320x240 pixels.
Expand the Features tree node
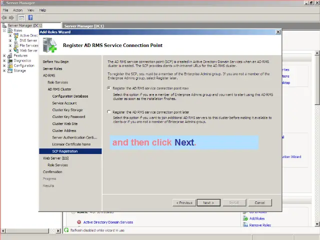[x=4, y=55]
